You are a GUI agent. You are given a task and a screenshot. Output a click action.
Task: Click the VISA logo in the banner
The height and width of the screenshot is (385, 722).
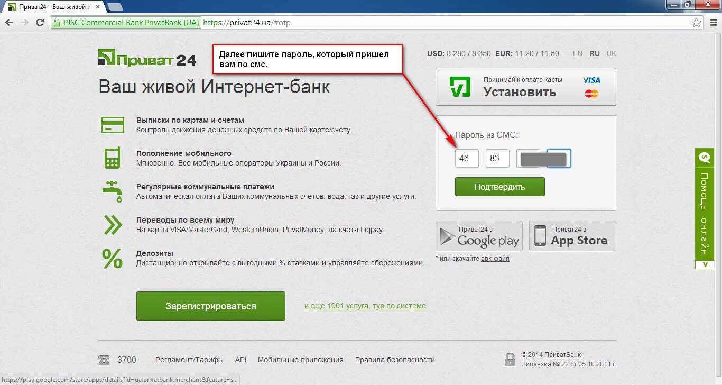591,80
